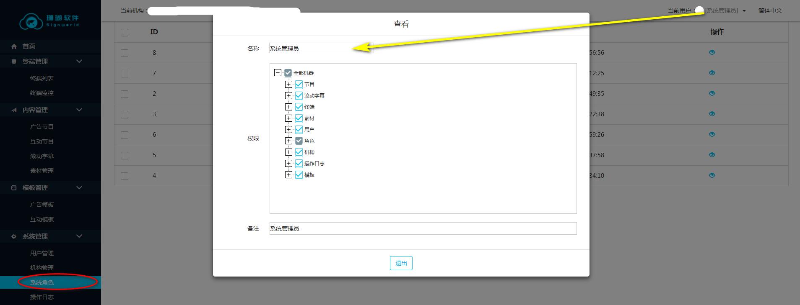Expand the 节目 tree node
Image resolution: width=800 pixels, height=305 pixels.
pyautogui.click(x=288, y=84)
